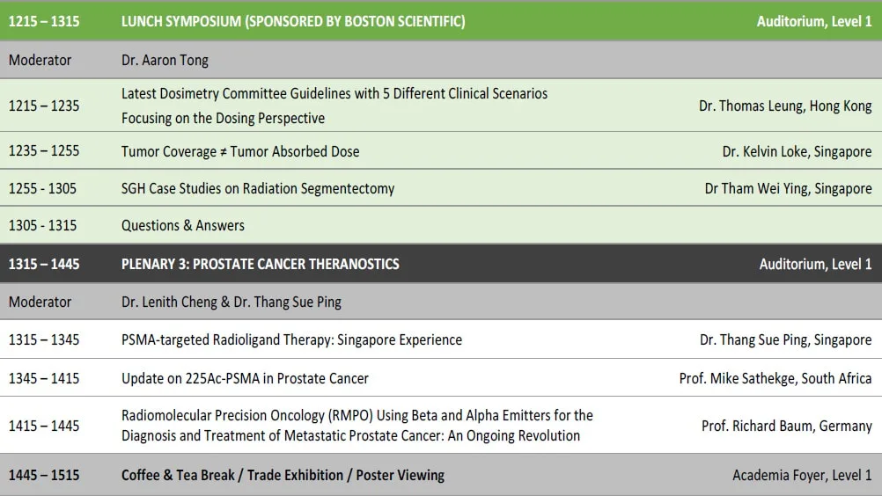Click speaker Dr. Thang Sue Ping, Singapore
The height and width of the screenshot is (496, 882).
tap(786, 339)
